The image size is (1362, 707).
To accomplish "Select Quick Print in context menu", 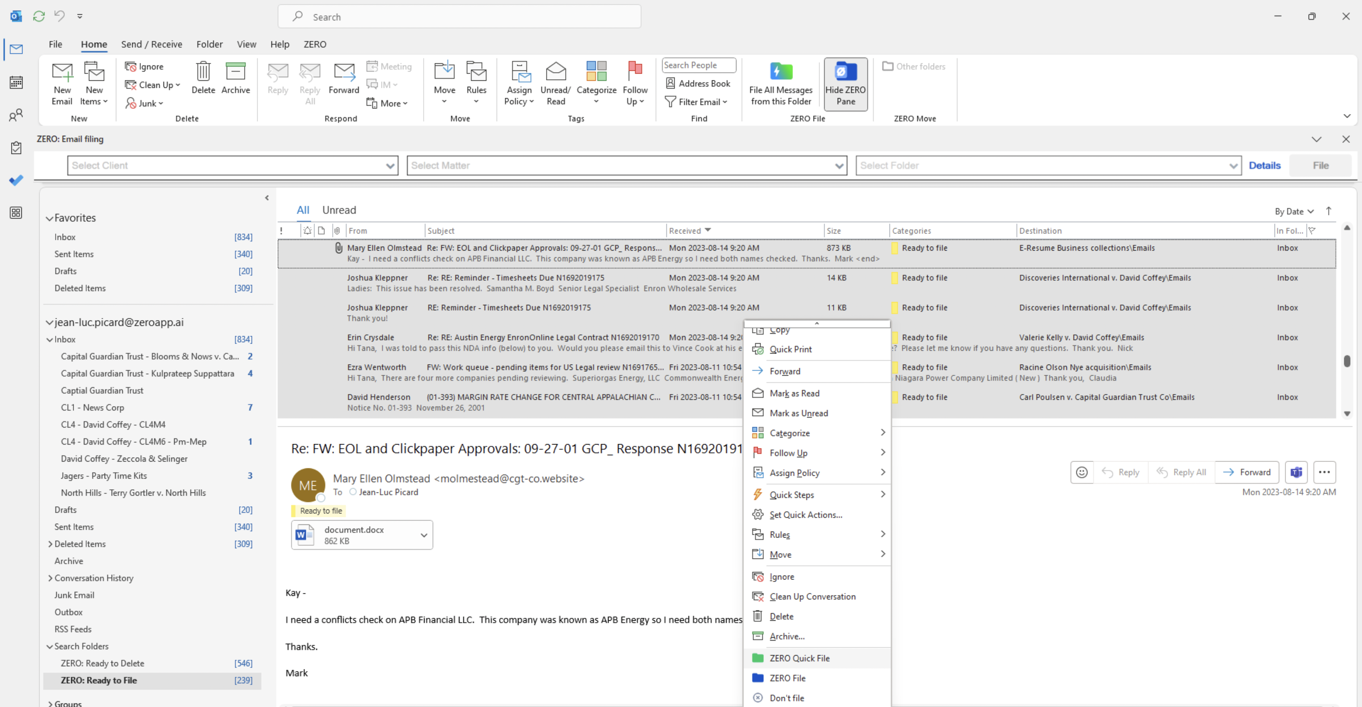I will click(x=817, y=349).
